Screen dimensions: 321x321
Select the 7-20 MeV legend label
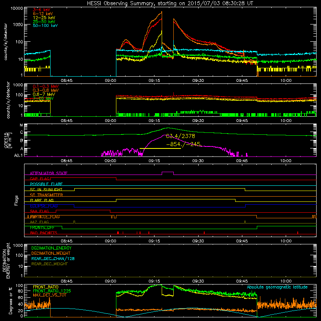click(43, 98)
